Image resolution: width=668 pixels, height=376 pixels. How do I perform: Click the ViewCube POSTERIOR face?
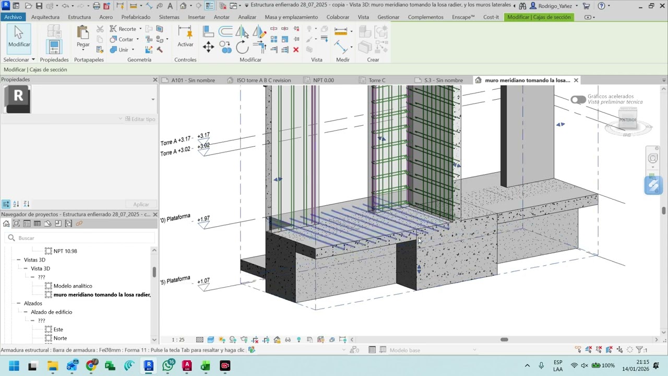(628, 120)
